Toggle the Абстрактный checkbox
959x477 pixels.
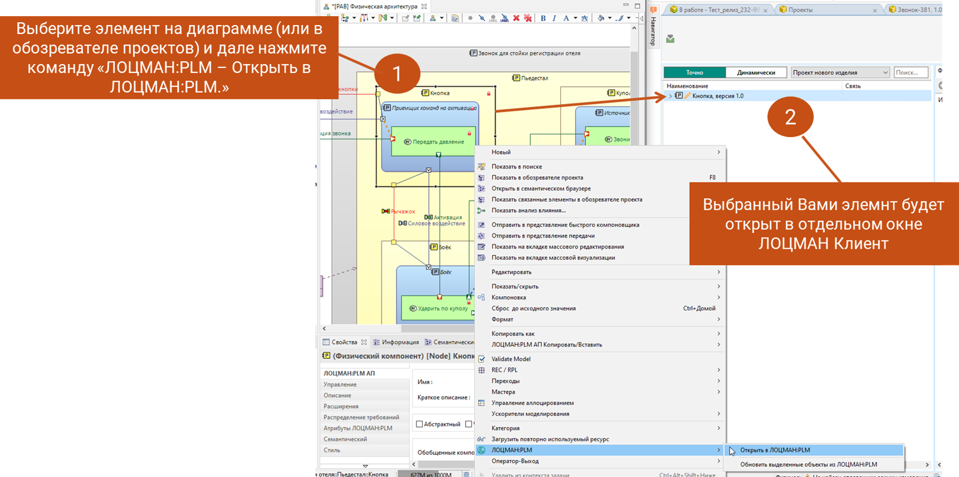(x=420, y=424)
